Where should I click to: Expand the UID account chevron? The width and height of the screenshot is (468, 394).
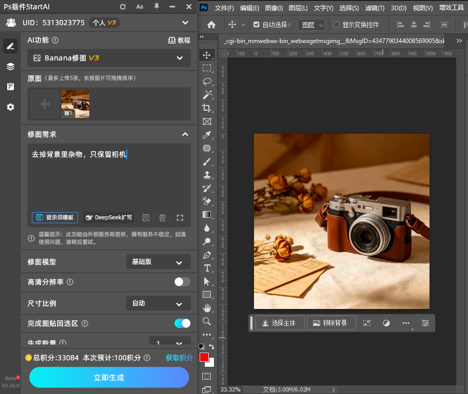[185, 23]
